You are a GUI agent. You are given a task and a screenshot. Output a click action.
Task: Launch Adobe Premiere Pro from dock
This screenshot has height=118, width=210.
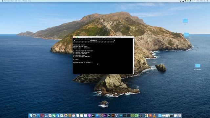(x=105, y=115)
